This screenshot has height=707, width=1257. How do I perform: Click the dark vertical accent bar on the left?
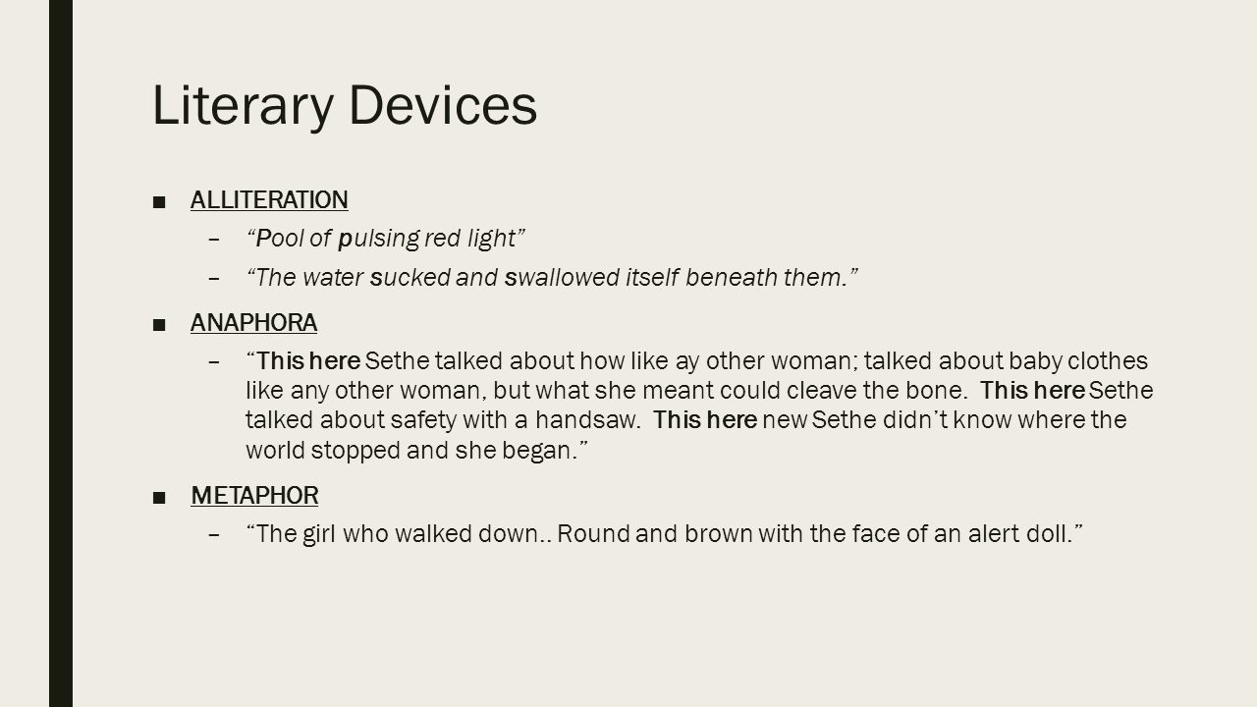point(61,353)
